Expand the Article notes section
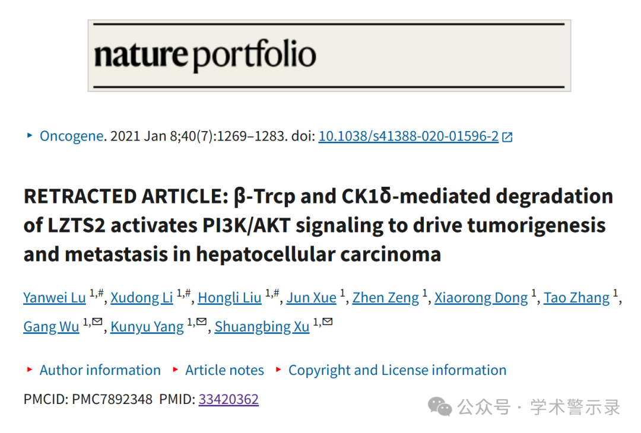The width and height of the screenshot is (641, 433). click(x=224, y=370)
